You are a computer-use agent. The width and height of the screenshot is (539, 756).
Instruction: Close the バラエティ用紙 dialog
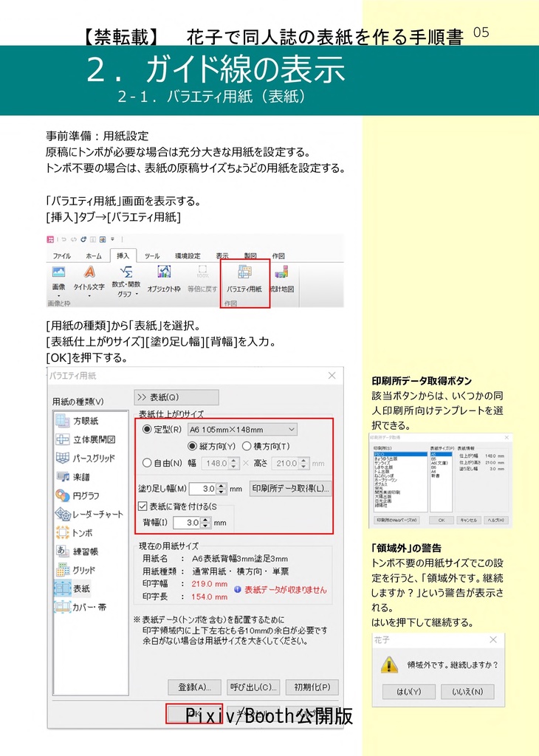[x=332, y=376]
